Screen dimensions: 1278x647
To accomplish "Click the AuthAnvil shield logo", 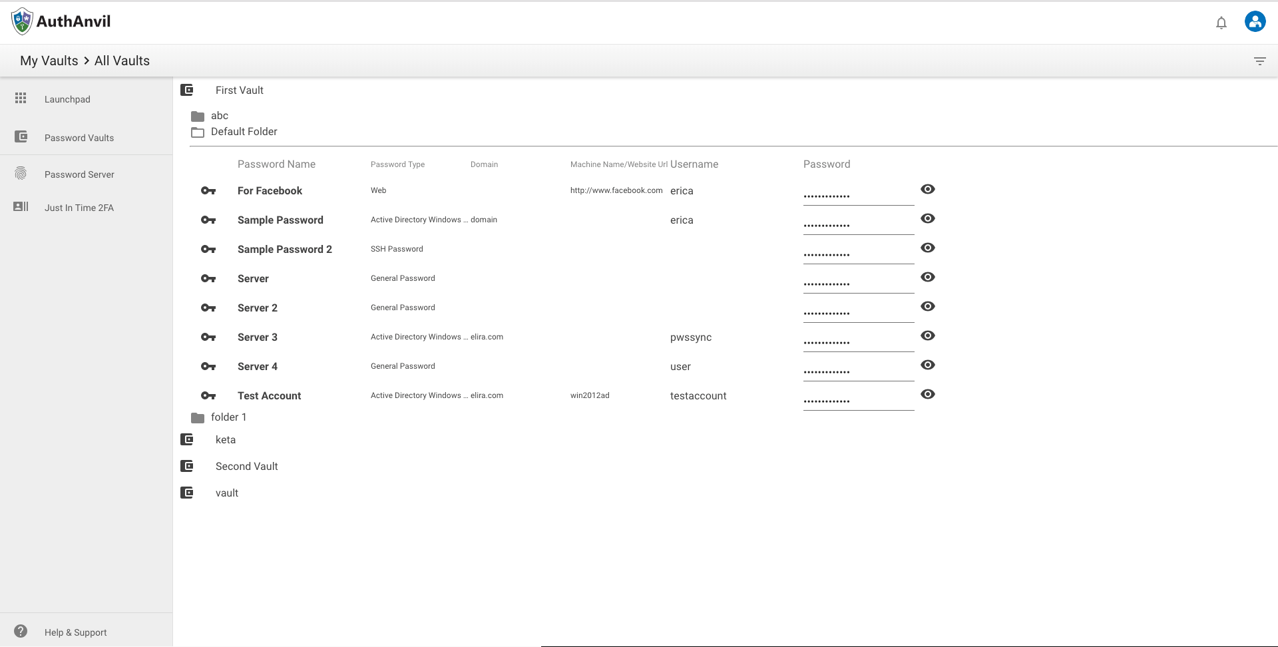I will 22,21.
